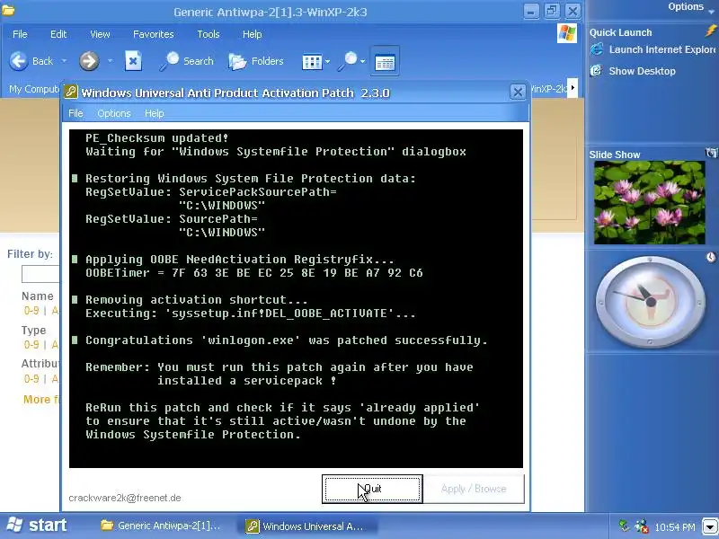Click the details pane icon in toolbar

[385, 61]
